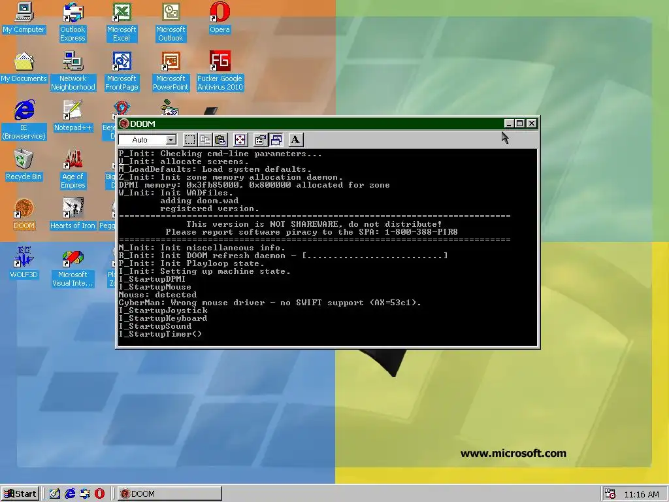Click the 'registered version.' text line
Screen dimensions: 669x502
tap(210, 209)
